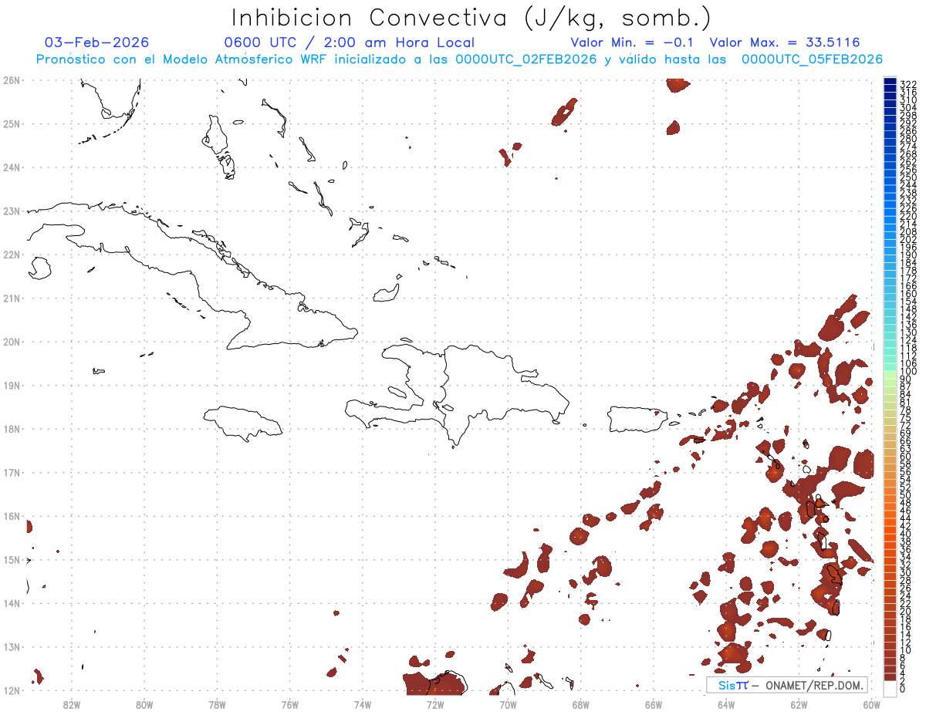Viewport: 926px width, 715px height.
Task: Click the '0600 UTC / 2:00 am Hora Local' text
Action: click(349, 42)
